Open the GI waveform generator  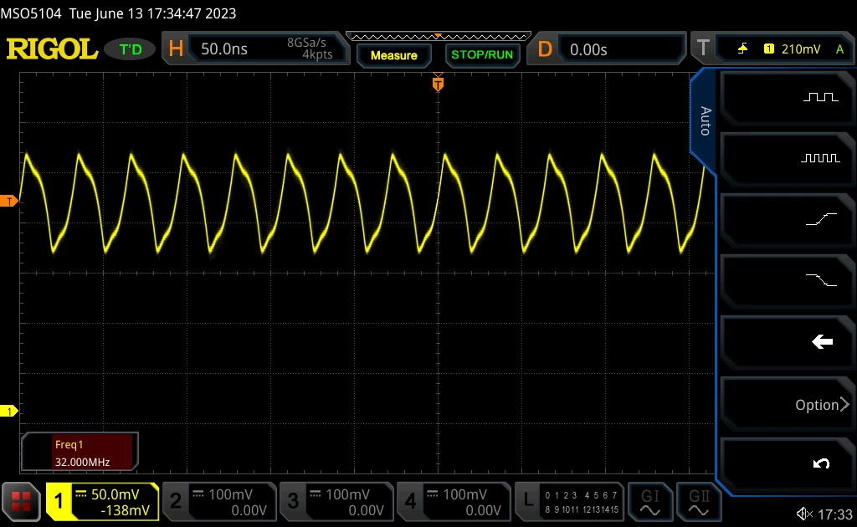point(649,503)
